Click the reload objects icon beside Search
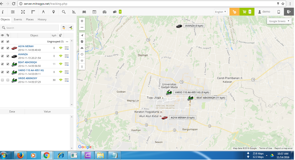Viewport: 295px width, 160px height. 64,28
